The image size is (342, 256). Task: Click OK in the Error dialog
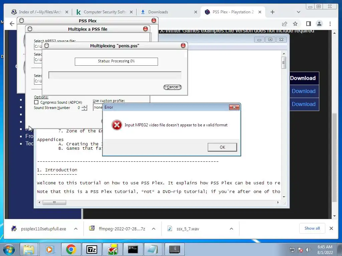(222, 147)
